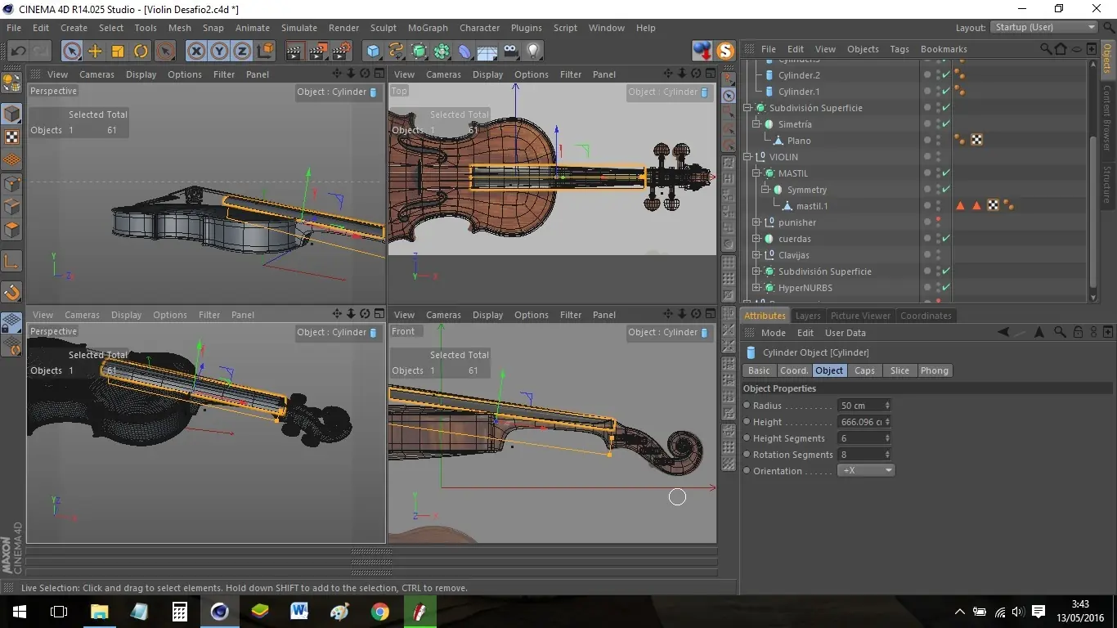Add a Camera object
Image resolution: width=1117 pixels, height=628 pixels.
pyautogui.click(x=511, y=51)
